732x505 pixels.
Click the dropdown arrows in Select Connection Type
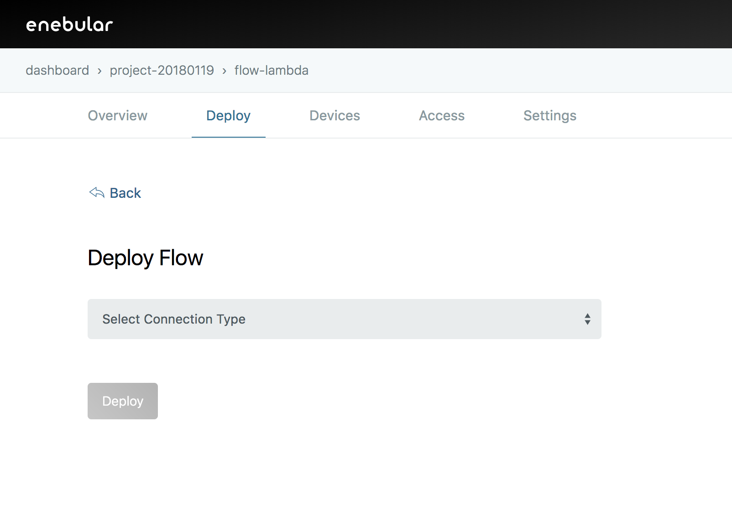[587, 319]
